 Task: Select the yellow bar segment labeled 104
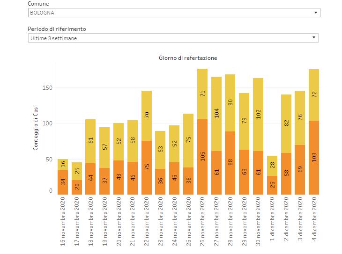coord(216,114)
